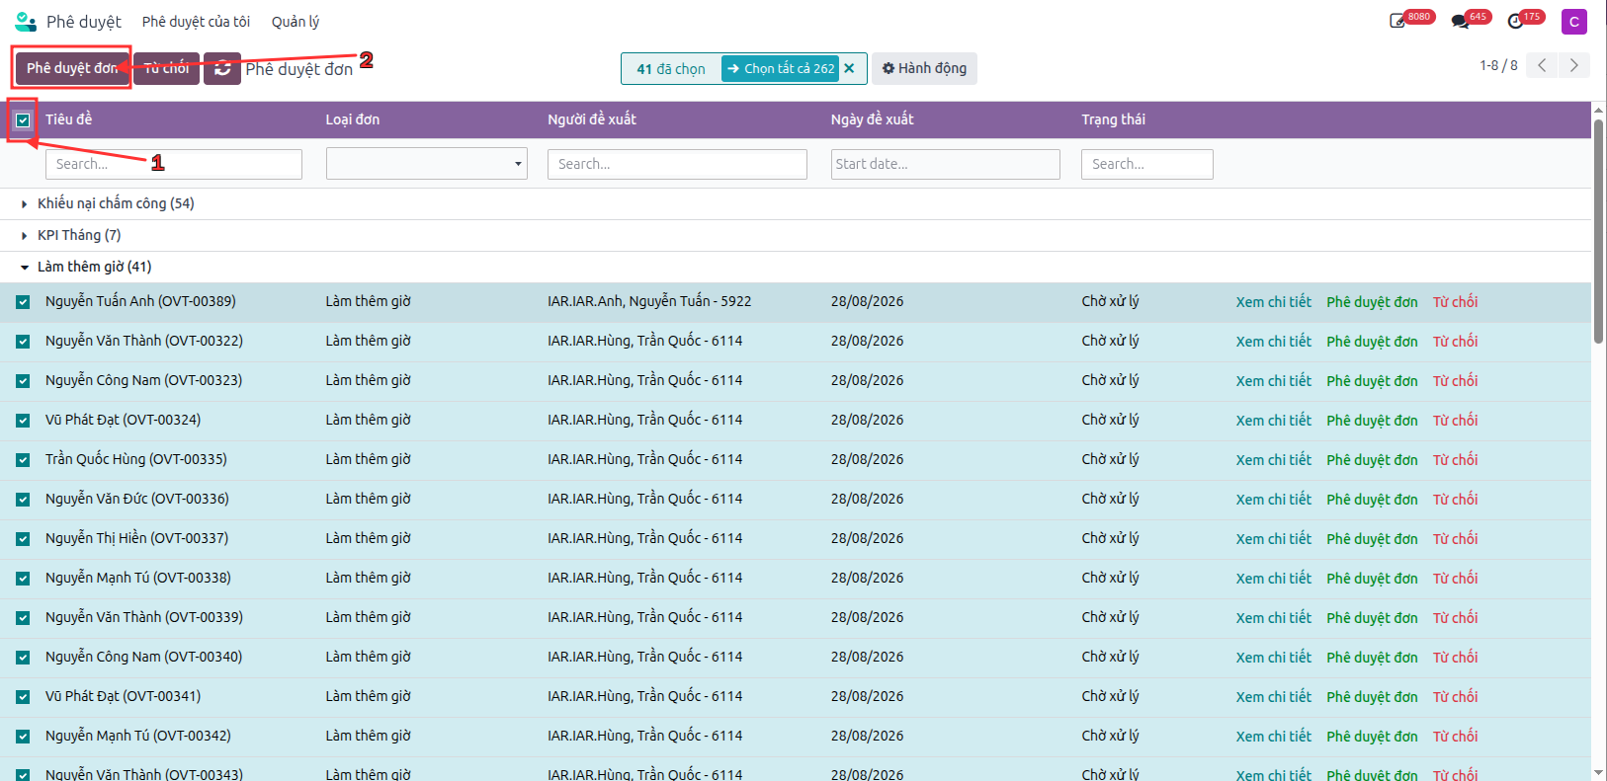
Task: Click the Start date filter field
Action: pos(946,164)
